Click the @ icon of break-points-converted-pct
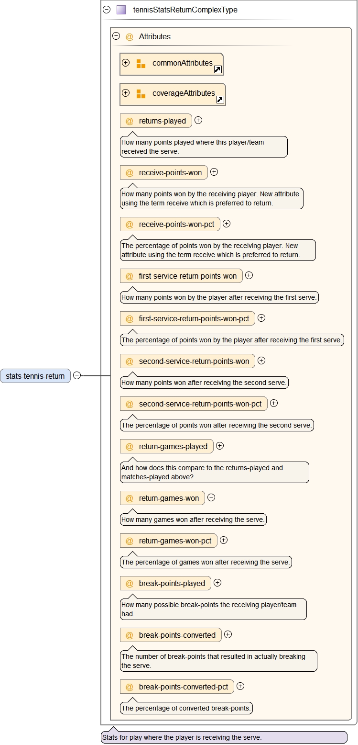The width and height of the screenshot is (358, 745). tap(130, 687)
